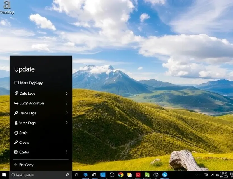233x179 pixels.
Task: Select the Cloots menu entry
Action: pyautogui.click(x=41, y=142)
